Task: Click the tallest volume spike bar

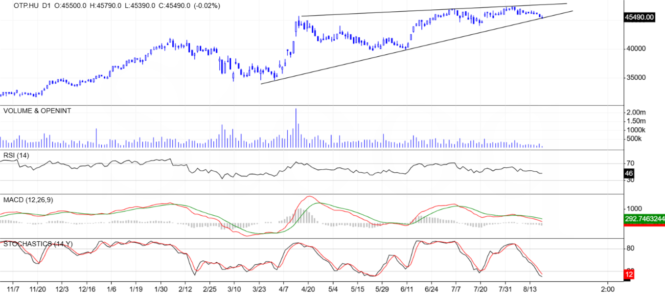Action: click(x=296, y=128)
